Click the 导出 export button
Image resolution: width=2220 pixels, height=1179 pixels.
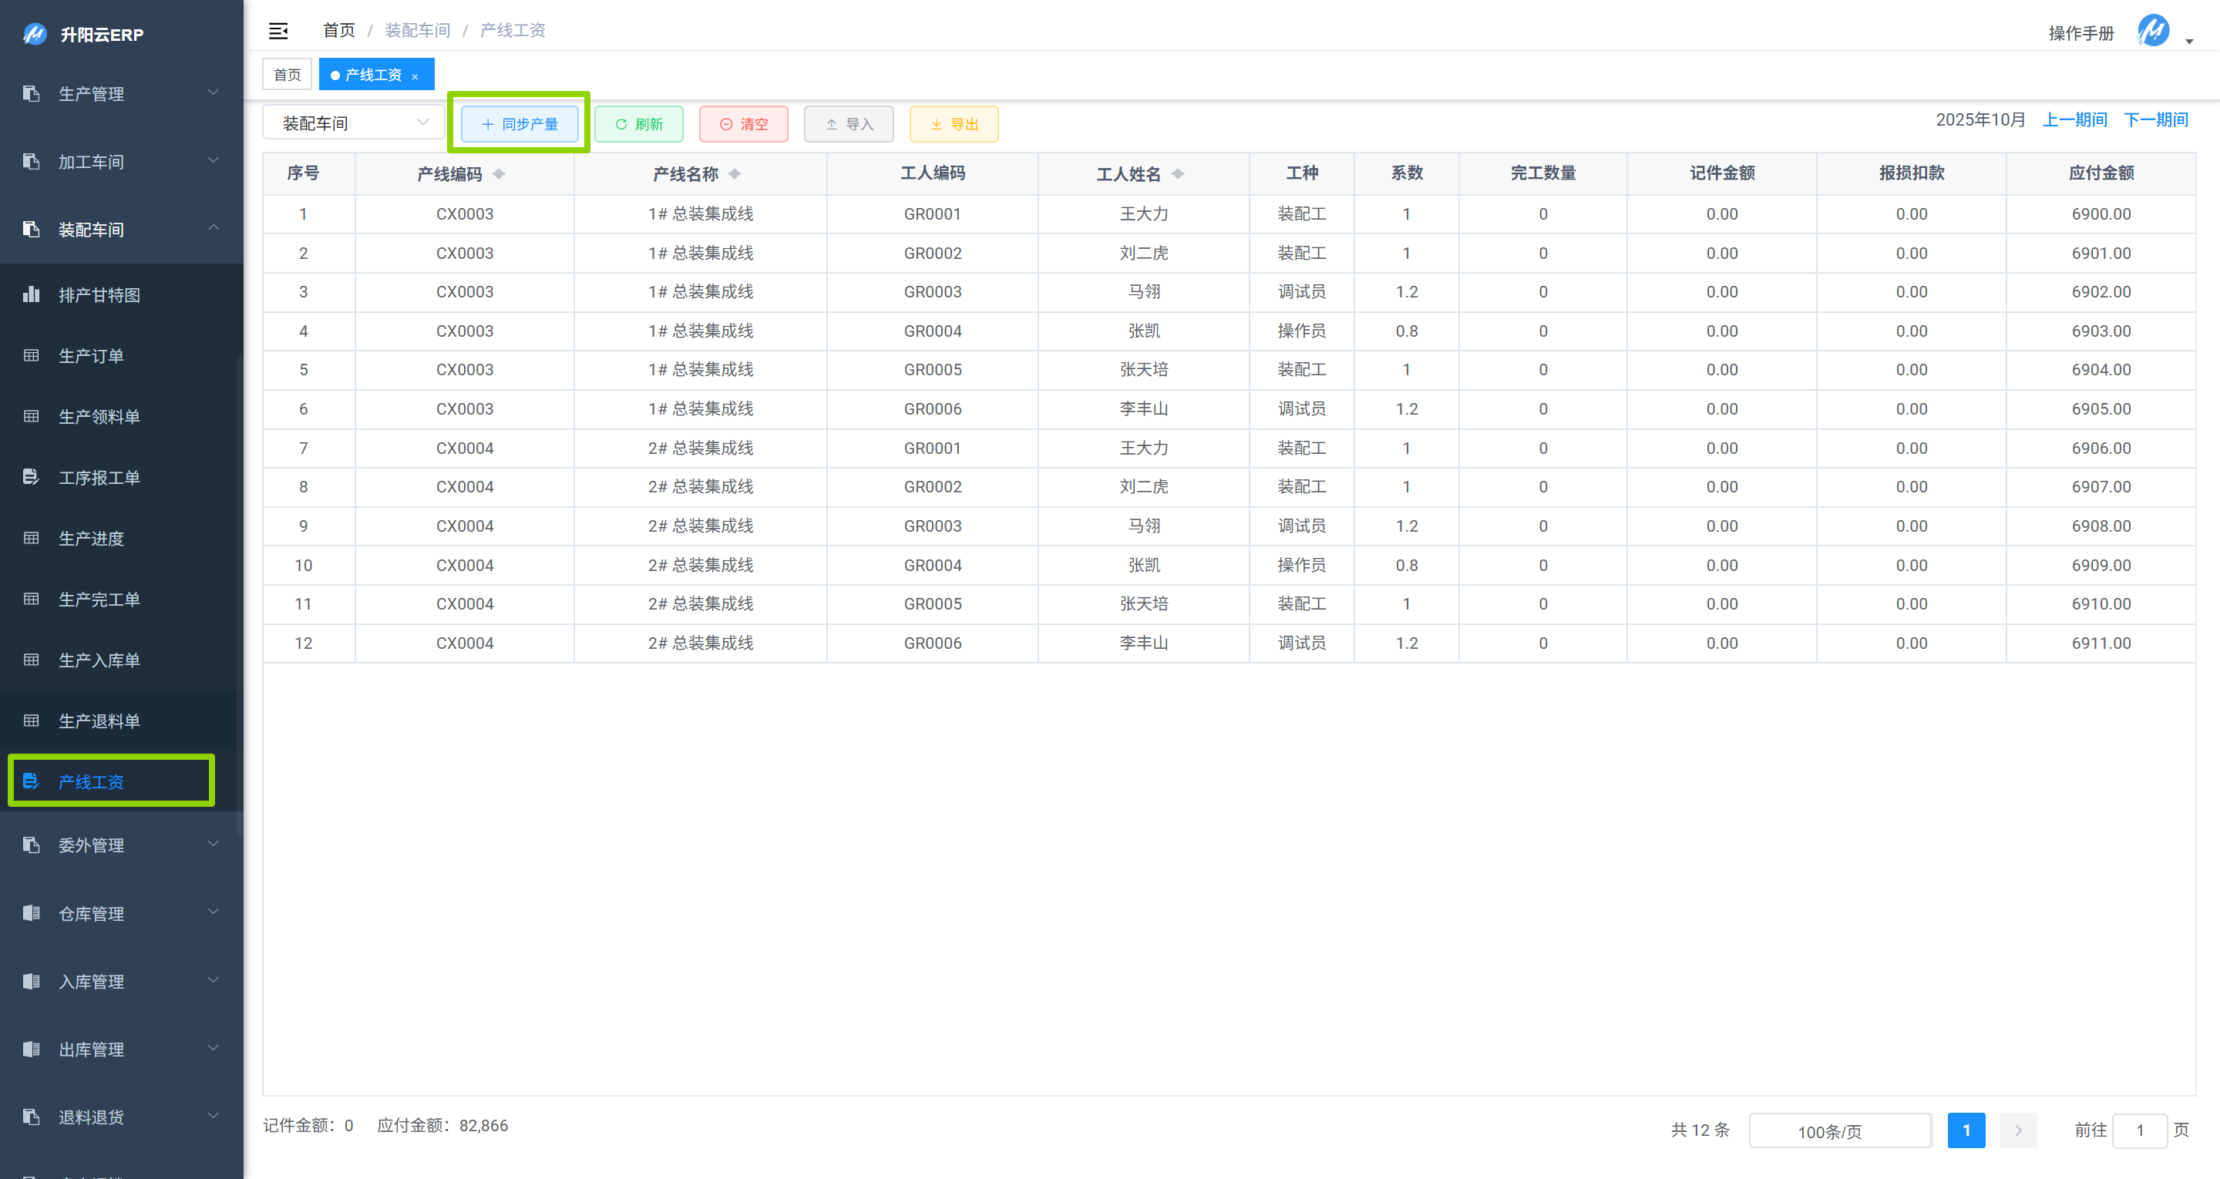click(x=954, y=124)
